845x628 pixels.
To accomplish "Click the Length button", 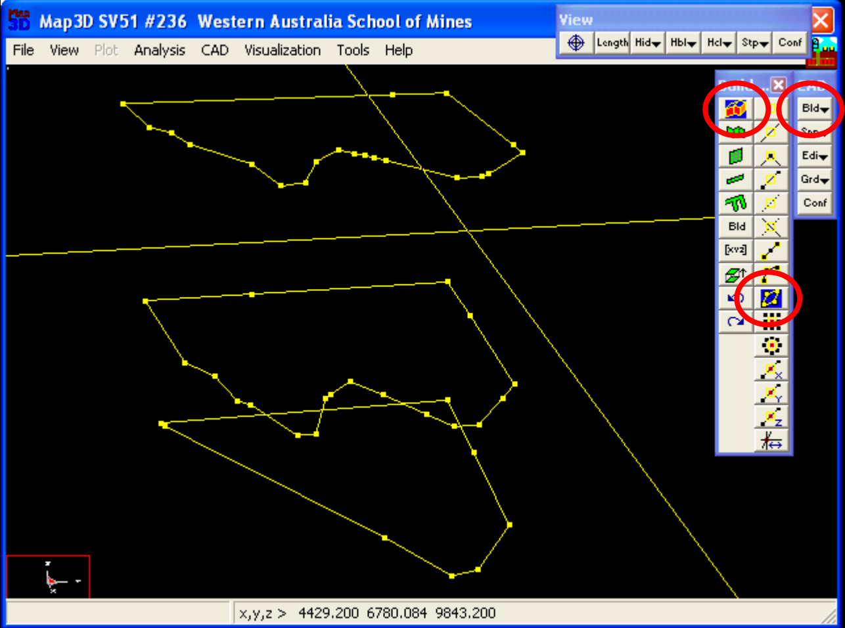I will 612,43.
